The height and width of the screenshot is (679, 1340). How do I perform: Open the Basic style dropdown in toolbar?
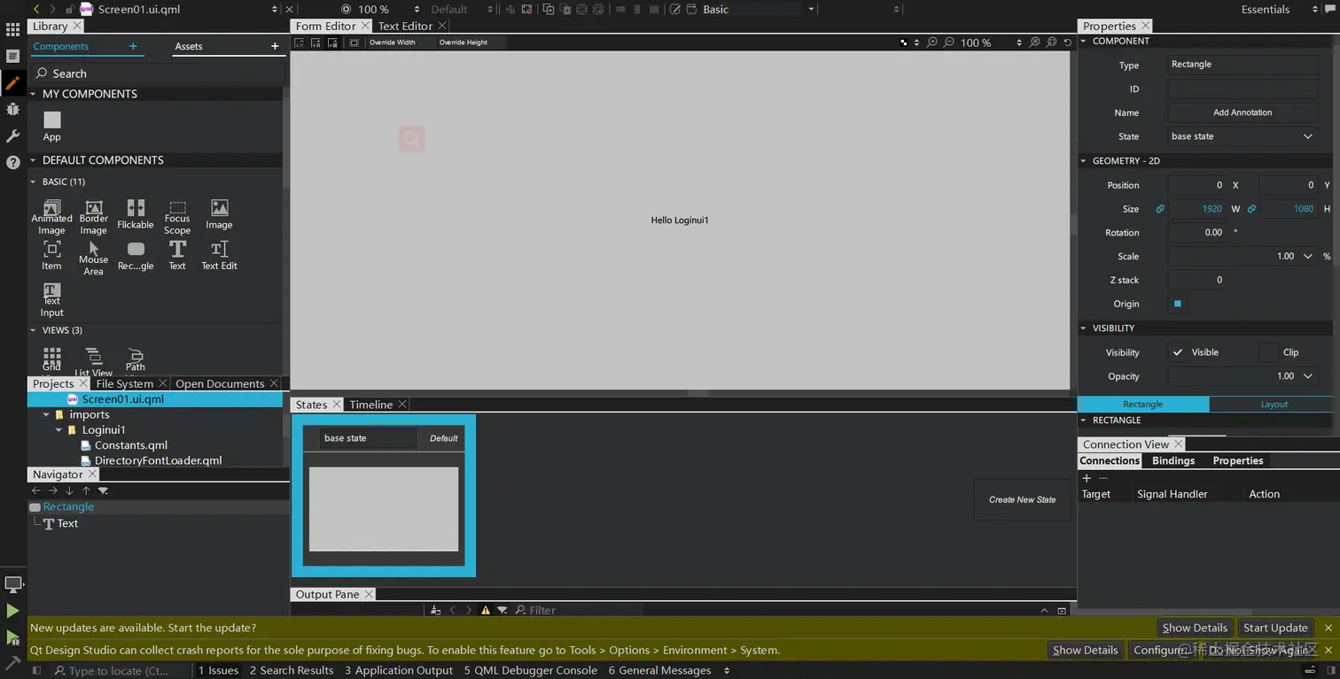759,9
